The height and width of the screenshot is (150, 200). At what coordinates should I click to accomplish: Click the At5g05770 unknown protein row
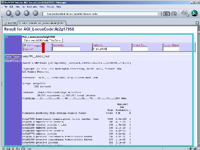click(x=76, y=134)
